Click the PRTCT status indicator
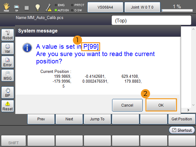Viewport: 196px width, 147px height. click(x=77, y=5)
